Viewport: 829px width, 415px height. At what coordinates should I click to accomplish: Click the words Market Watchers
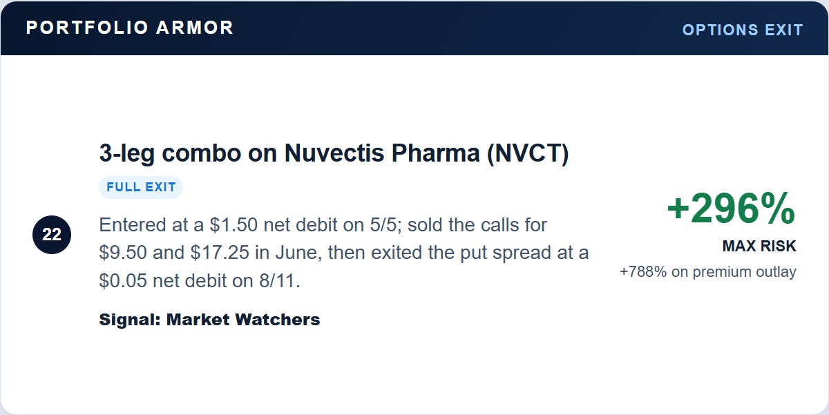tap(243, 320)
